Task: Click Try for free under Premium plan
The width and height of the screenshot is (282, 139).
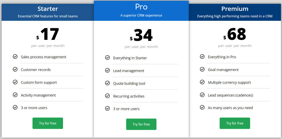Action: pyautogui.click(x=235, y=123)
